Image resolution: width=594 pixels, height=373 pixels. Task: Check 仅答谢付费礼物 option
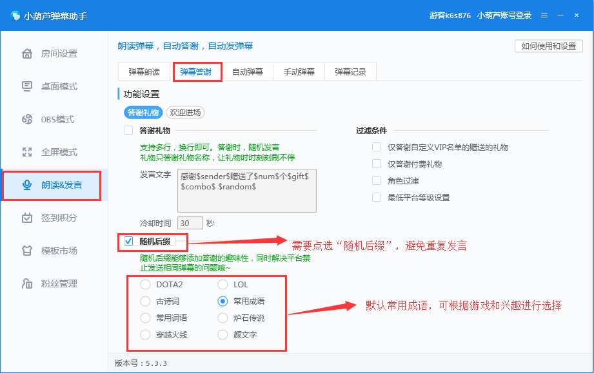(377, 164)
